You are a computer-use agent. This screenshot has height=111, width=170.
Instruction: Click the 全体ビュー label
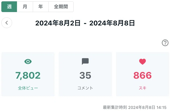pos(28,88)
